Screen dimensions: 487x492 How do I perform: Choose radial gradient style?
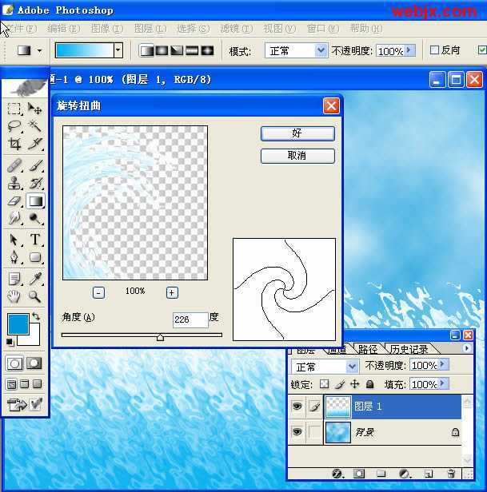click(162, 50)
